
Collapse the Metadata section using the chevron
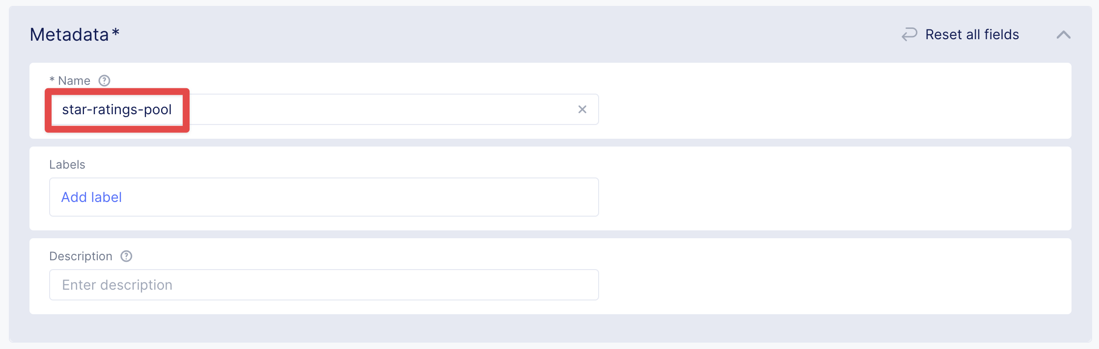tap(1063, 35)
